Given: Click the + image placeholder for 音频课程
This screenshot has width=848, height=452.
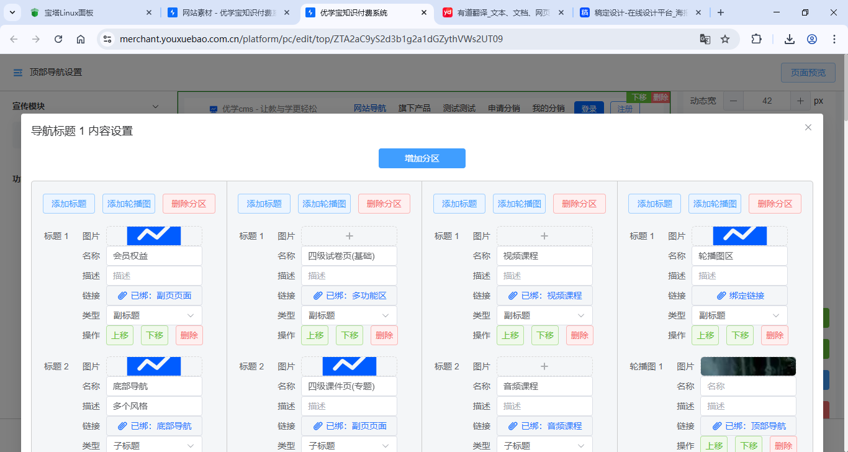Looking at the screenshot, I should click(544, 366).
